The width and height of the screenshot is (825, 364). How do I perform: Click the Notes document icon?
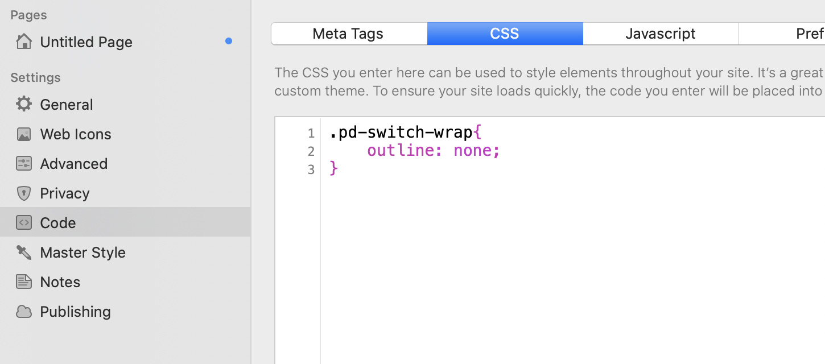(24, 282)
